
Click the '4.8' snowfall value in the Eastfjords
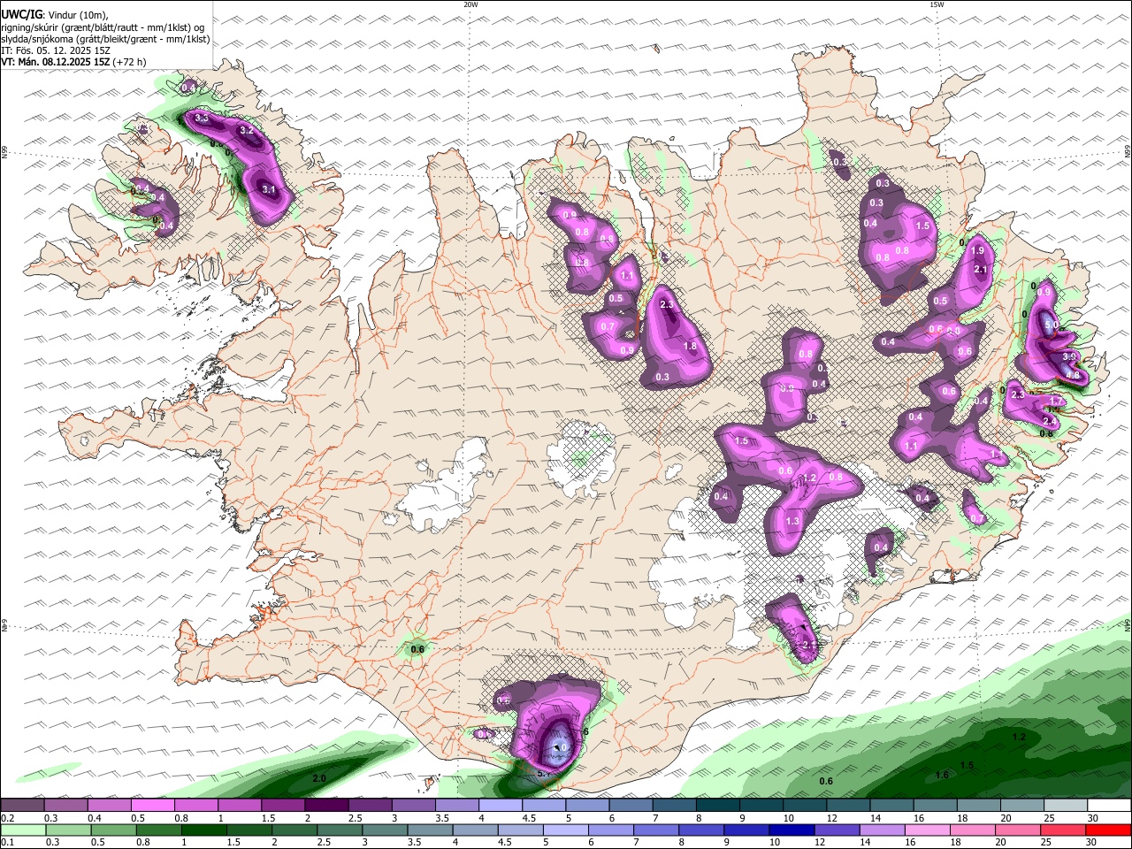[x=1073, y=375]
